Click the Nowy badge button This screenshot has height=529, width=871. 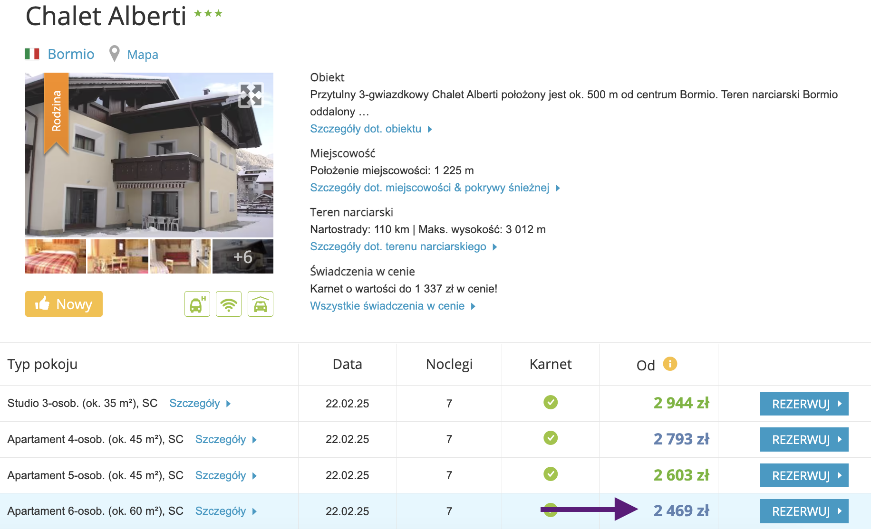pos(64,304)
